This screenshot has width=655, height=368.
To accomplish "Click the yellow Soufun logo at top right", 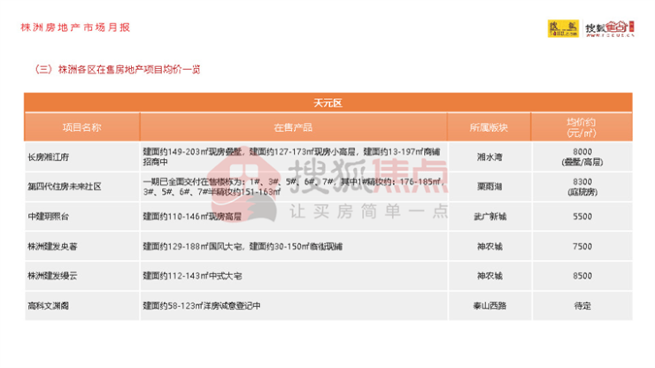I will [x=563, y=28].
